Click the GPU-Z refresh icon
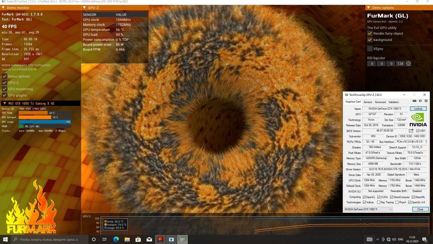 [x=420, y=101]
